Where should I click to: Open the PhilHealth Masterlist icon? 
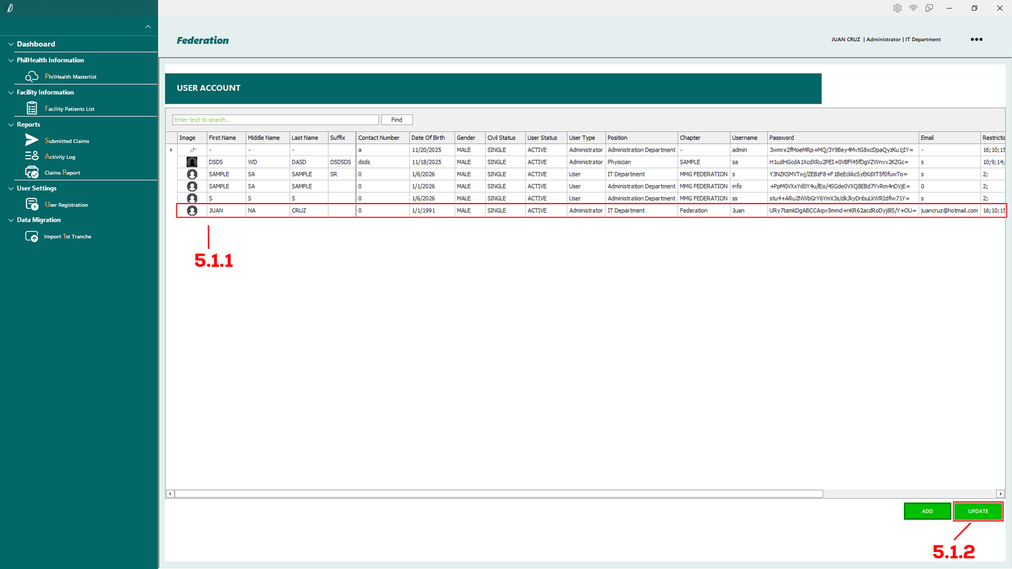(32, 76)
